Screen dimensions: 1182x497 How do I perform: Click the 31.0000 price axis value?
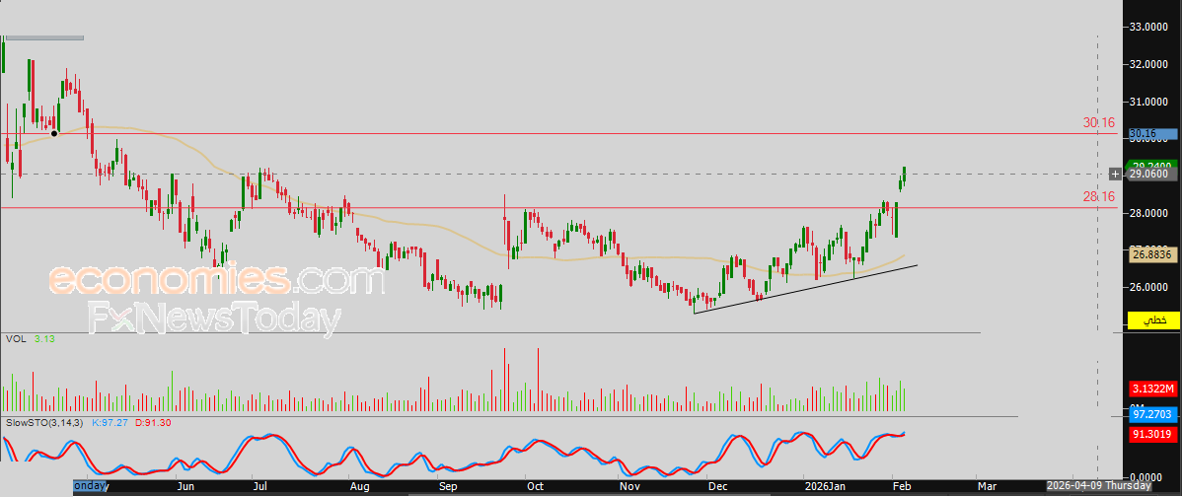pos(1148,102)
